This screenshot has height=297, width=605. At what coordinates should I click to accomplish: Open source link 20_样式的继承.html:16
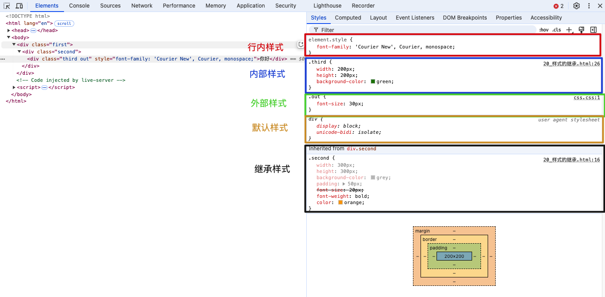(x=571, y=160)
